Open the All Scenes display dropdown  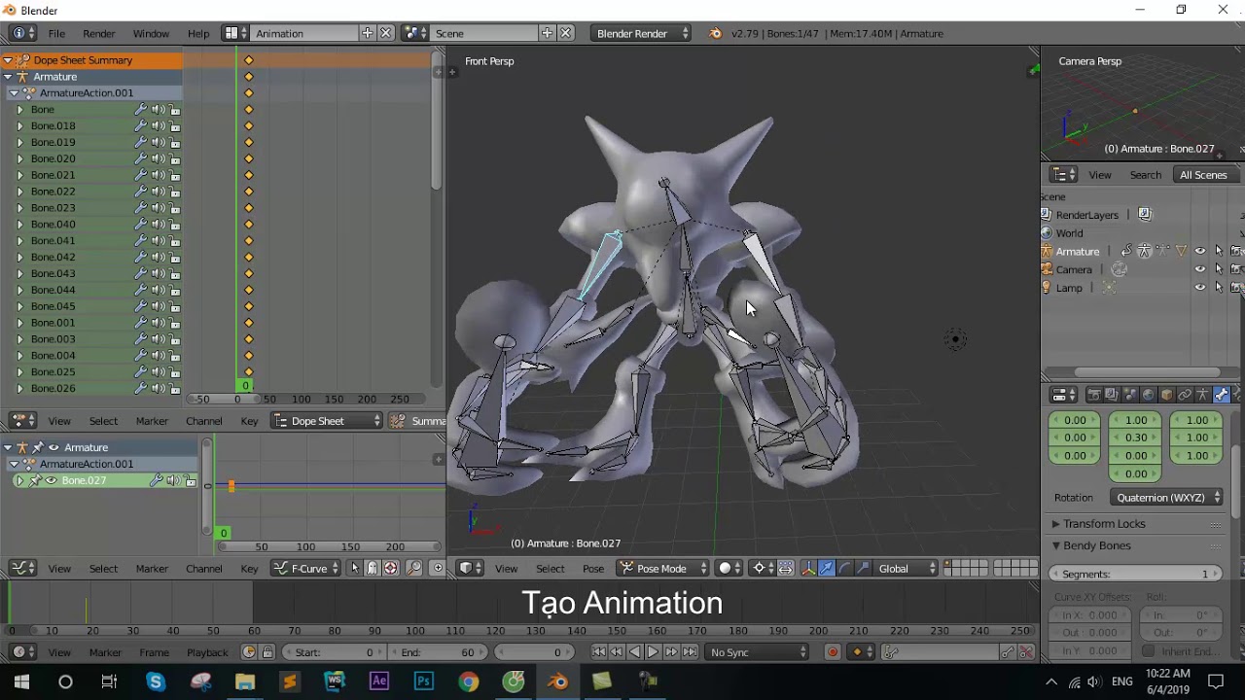(x=1206, y=175)
